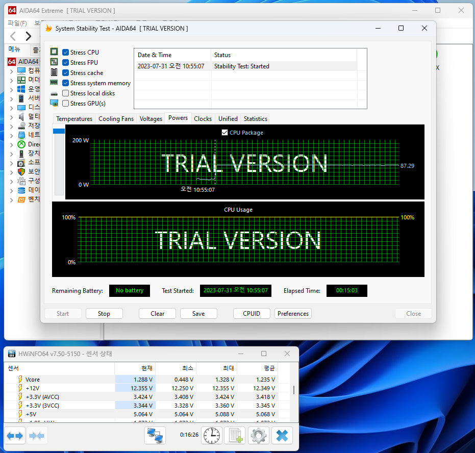Click the HWiNFO collapse columns arrows icon

coord(37,436)
